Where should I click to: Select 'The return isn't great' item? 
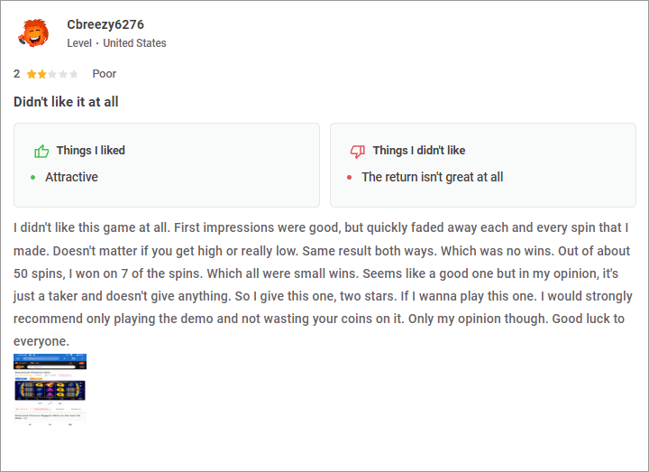pyautogui.click(x=432, y=177)
